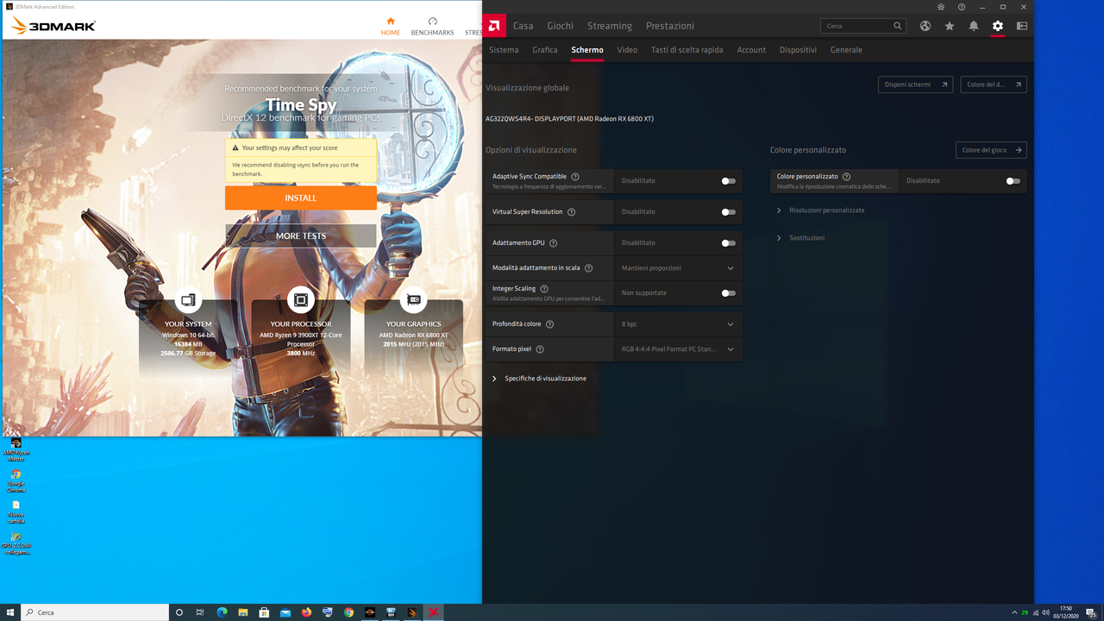The height and width of the screenshot is (621, 1104).
Task: Toggle the sidebar panel icon in AMD Software
Action: [1022, 26]
